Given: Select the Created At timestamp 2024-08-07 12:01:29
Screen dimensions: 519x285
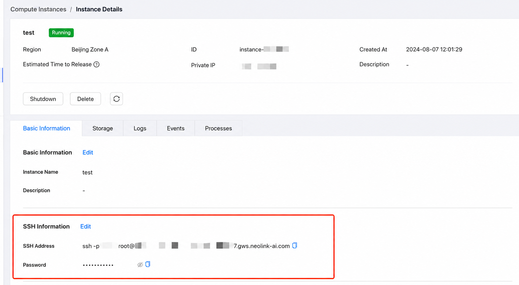Looking at the screenshot, I should tap(434, 49).
